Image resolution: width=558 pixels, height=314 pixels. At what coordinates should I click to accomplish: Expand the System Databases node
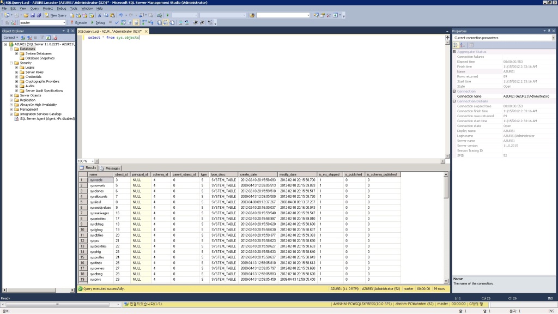16,53
